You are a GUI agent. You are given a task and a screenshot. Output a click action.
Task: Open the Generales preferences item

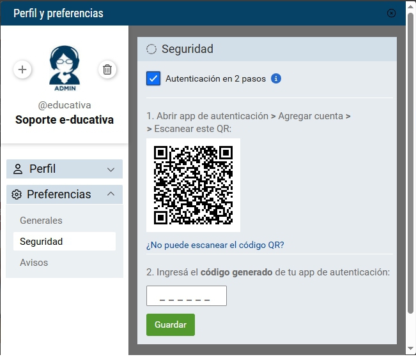(41, 221)
